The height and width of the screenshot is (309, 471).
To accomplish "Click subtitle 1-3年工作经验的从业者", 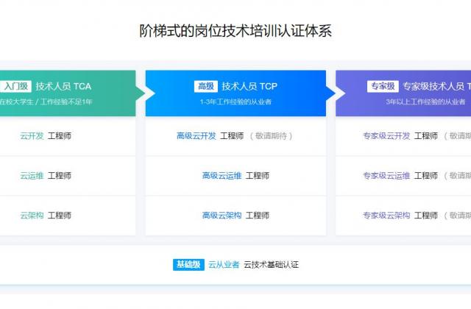I will point(235,102).
